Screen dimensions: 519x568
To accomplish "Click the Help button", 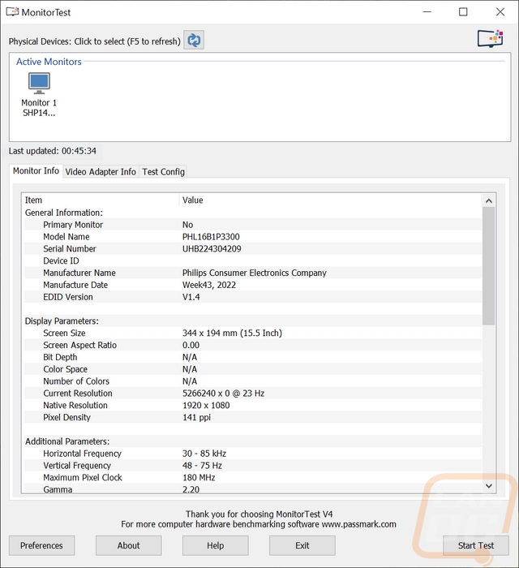I will (x=216, y=545).
